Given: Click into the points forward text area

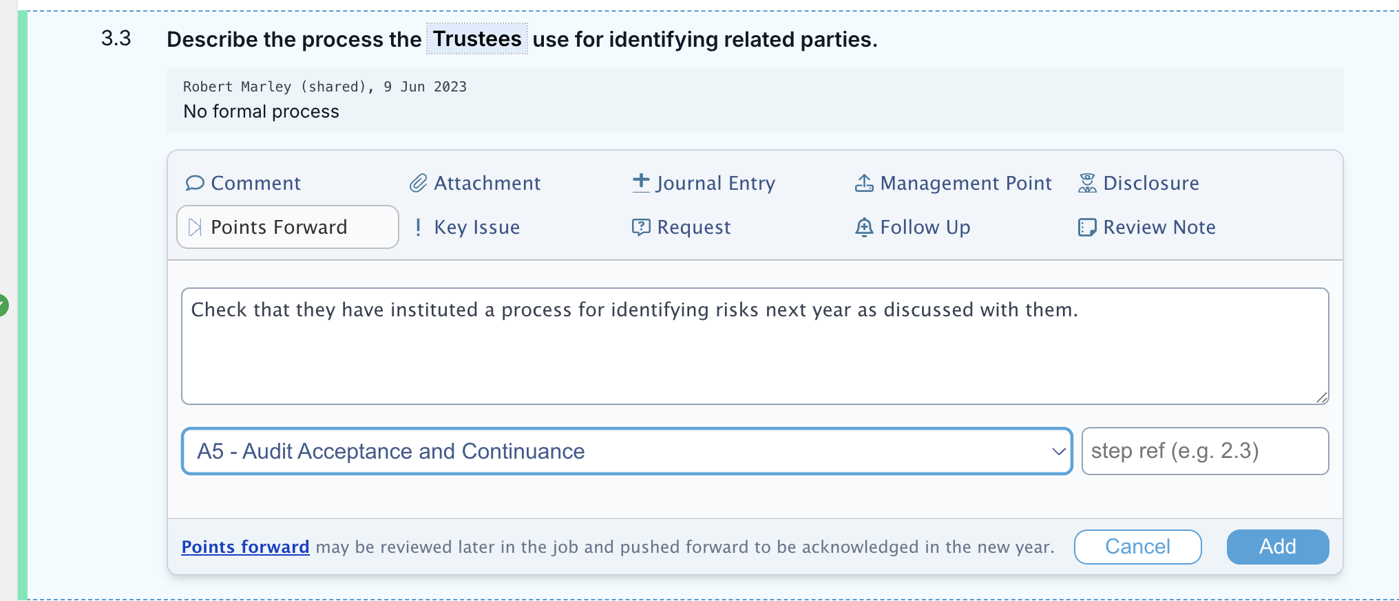Looking at the screenshot, I should click(x=755, y=346).
